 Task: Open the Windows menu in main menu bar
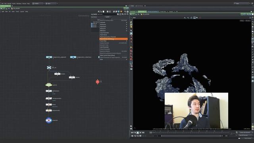tap(19, 4)
